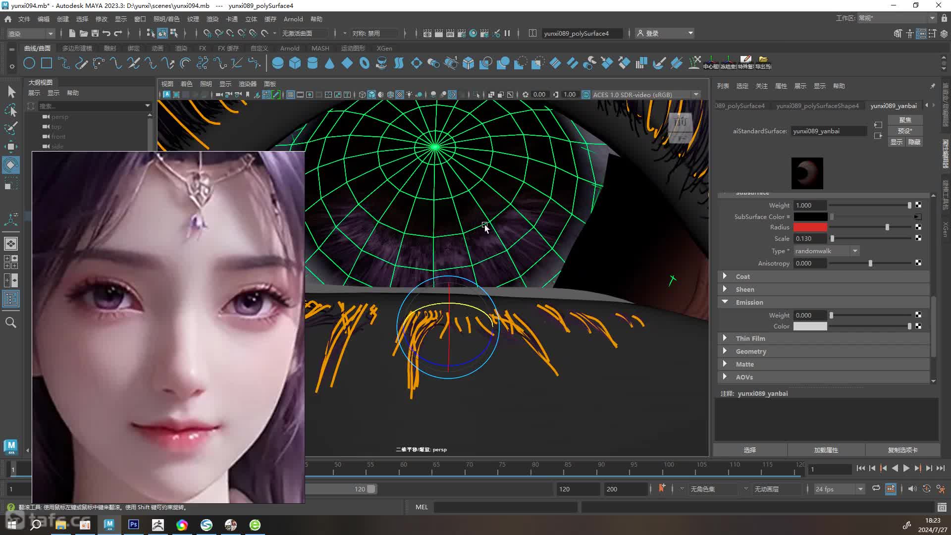951x535 pixels.
Task: Create a NURBS cylinder from the shelf
Action: 313,63
